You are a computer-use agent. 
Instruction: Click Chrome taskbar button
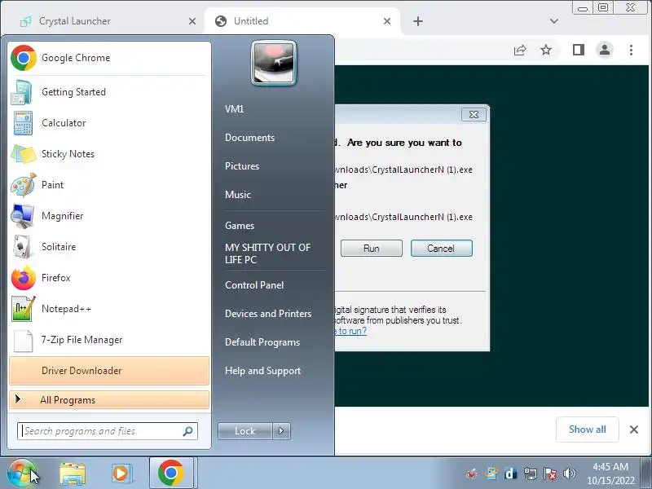point(171,474)
